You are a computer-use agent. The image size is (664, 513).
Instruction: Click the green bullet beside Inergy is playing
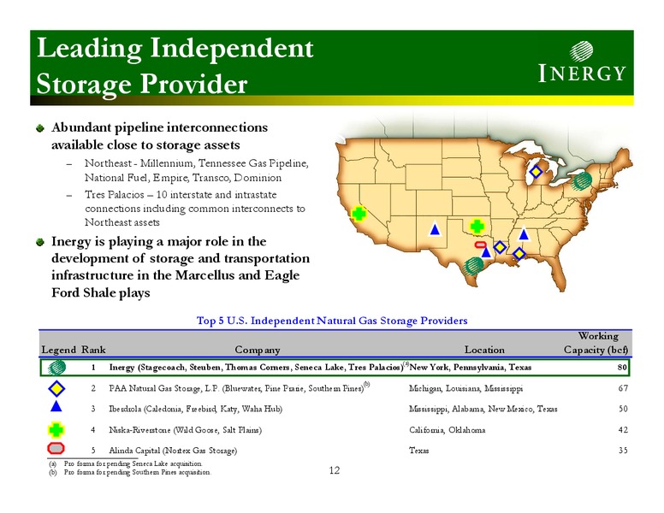tap(40, 242)
